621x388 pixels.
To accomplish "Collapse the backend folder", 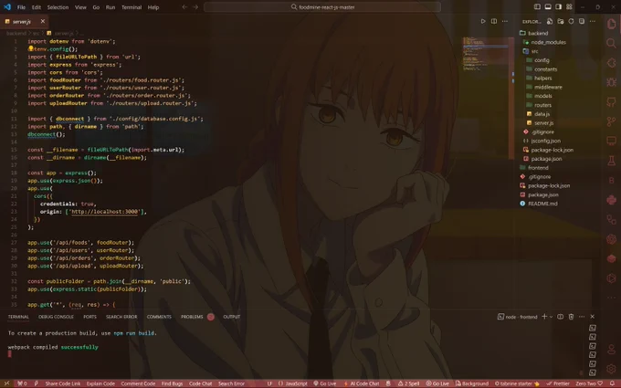I will [x=538, y=33].
